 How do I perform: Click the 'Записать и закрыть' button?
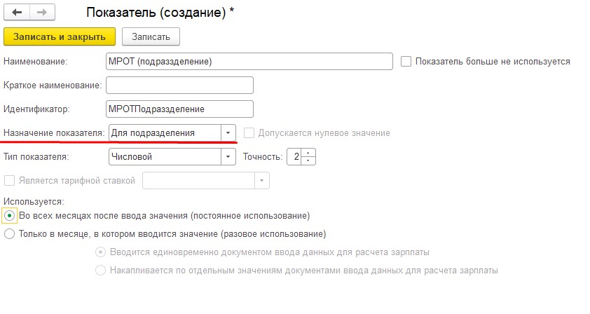coord(60,37)
